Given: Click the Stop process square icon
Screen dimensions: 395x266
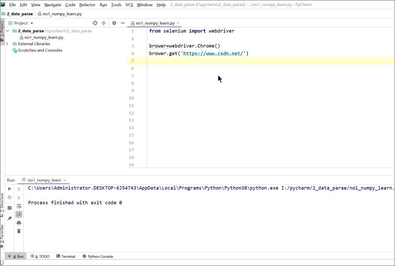Looking at the screenshot, I should point(10,197).
